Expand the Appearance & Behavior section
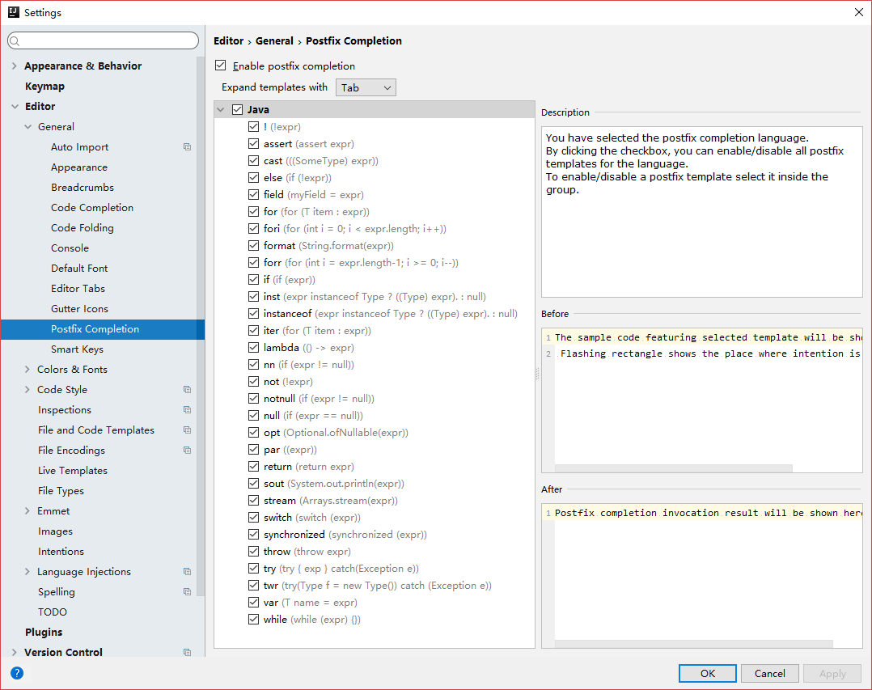 point(15,66)
